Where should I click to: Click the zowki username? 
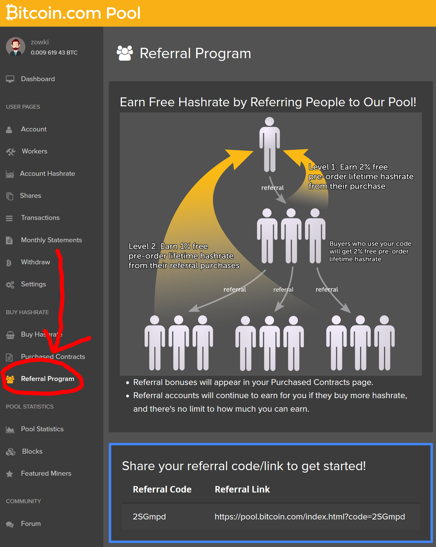point(40,42)
